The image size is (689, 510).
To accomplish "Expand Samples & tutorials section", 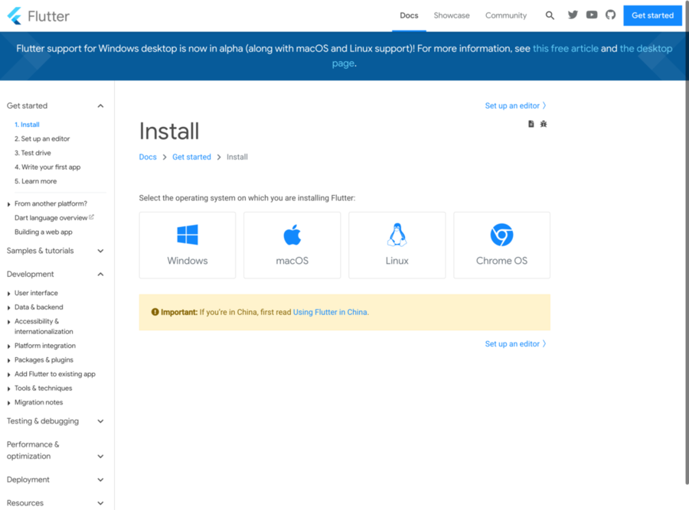I will pyautogui.click(x=100, y=251).
